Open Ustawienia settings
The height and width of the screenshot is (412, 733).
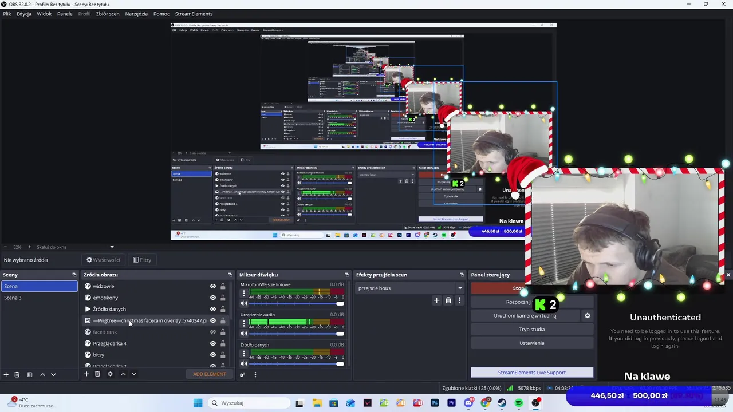pyautogui.click(x=532, y=343)
